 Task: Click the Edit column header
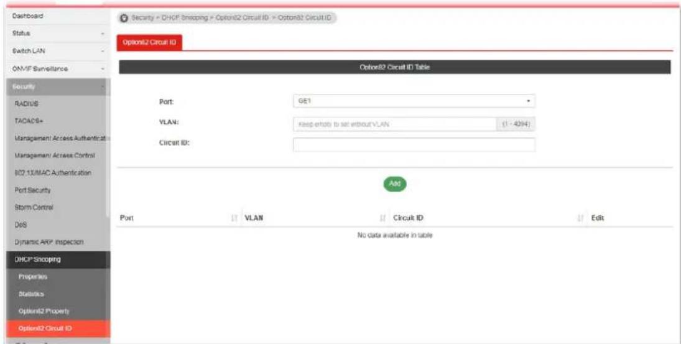598,218
